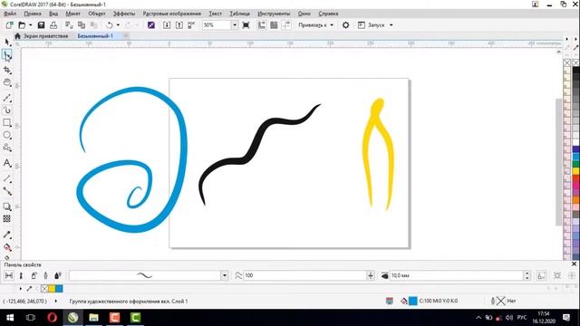The height and width of the screenshot is (326, 580).
Task: Click the freehand smoothing value field
Action: (x=304, y=275)
